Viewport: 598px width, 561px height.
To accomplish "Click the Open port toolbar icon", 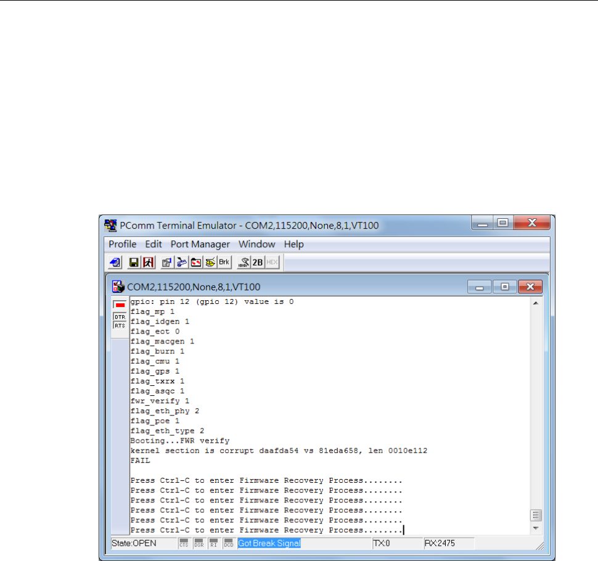I will coord(115,263).
